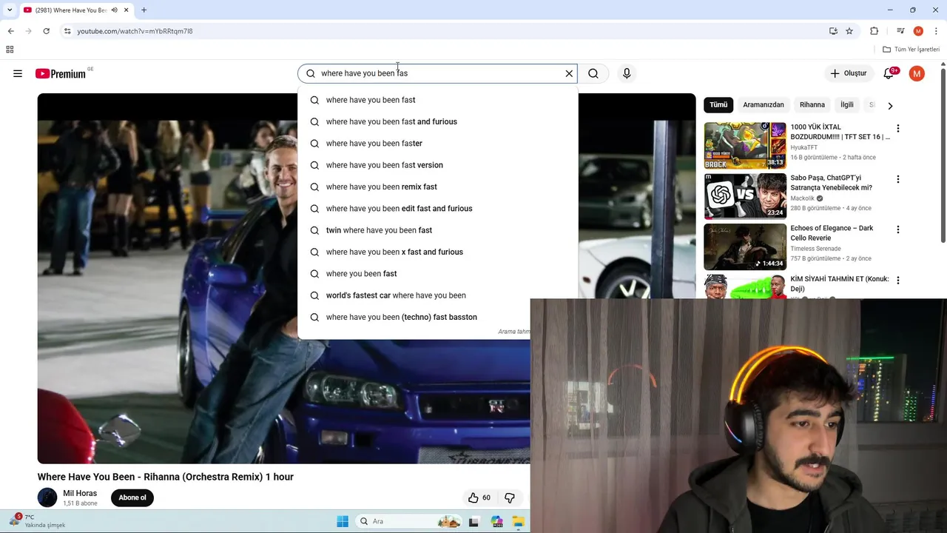Click the Abone ol subscribe button
The image size is (947, 533).
point(132,497)
